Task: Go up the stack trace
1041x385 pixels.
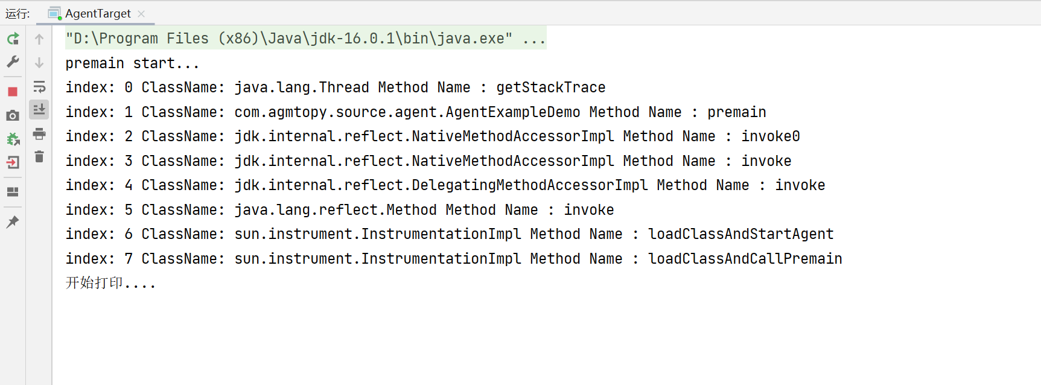Action: 39,39
